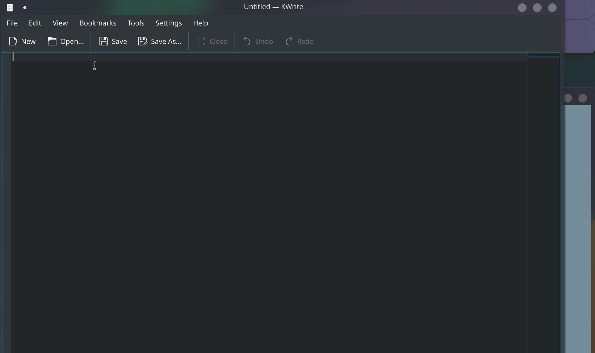Open the Edit menu

(x=35, y=23)
